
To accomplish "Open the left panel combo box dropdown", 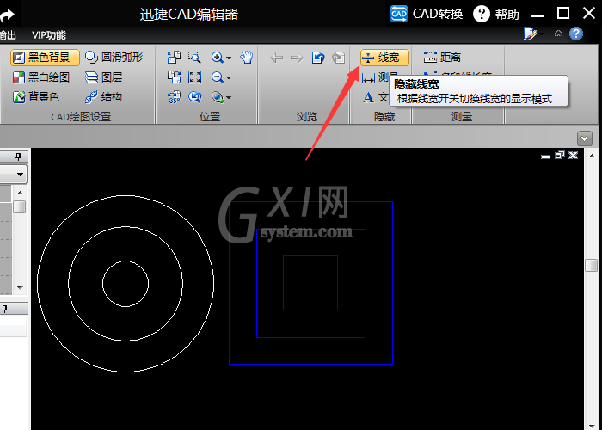I will (21, 175).
